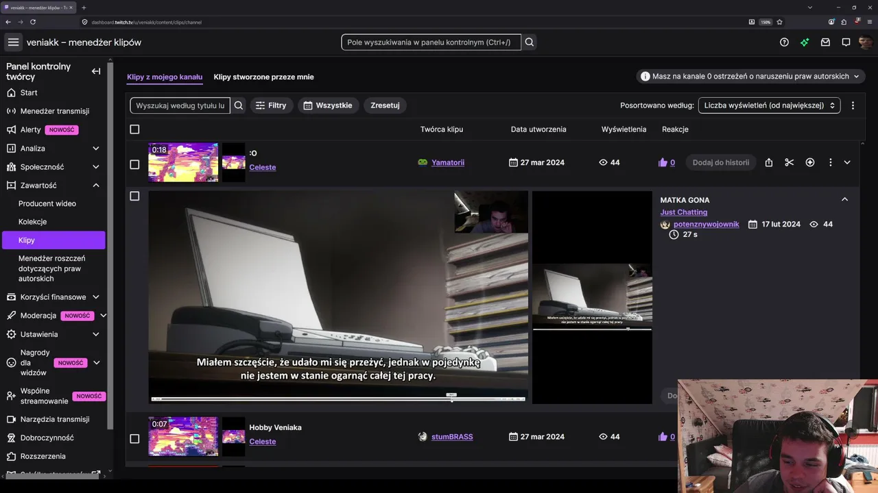Switch to Klipy z mojego kanału tab

165,77
